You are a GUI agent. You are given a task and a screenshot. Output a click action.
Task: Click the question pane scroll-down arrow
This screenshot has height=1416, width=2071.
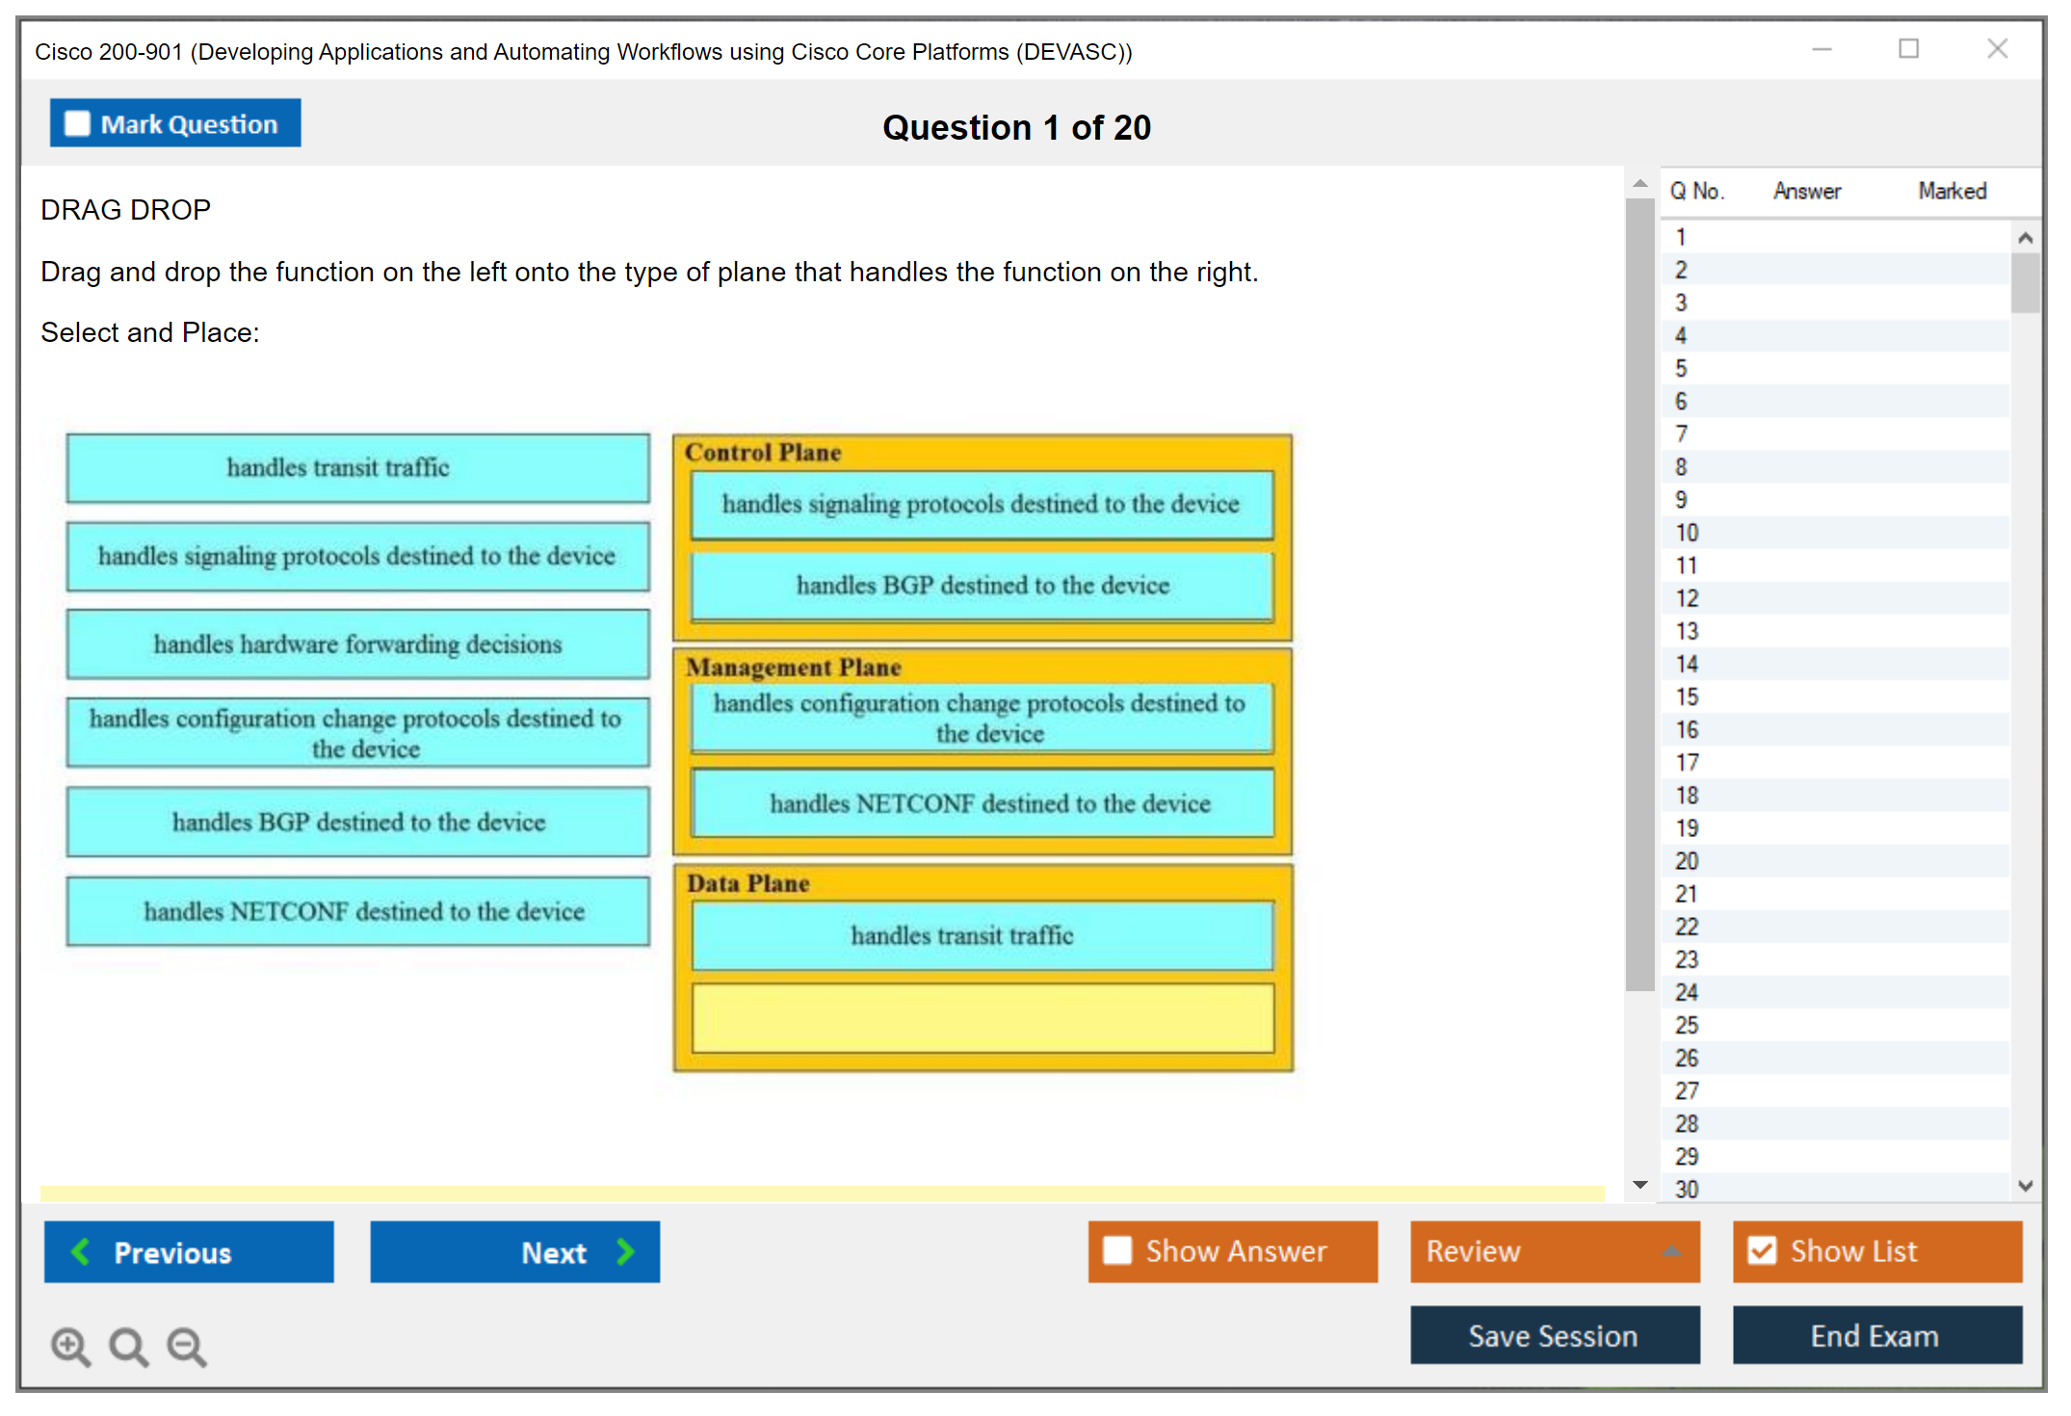pos(1640,1185)
